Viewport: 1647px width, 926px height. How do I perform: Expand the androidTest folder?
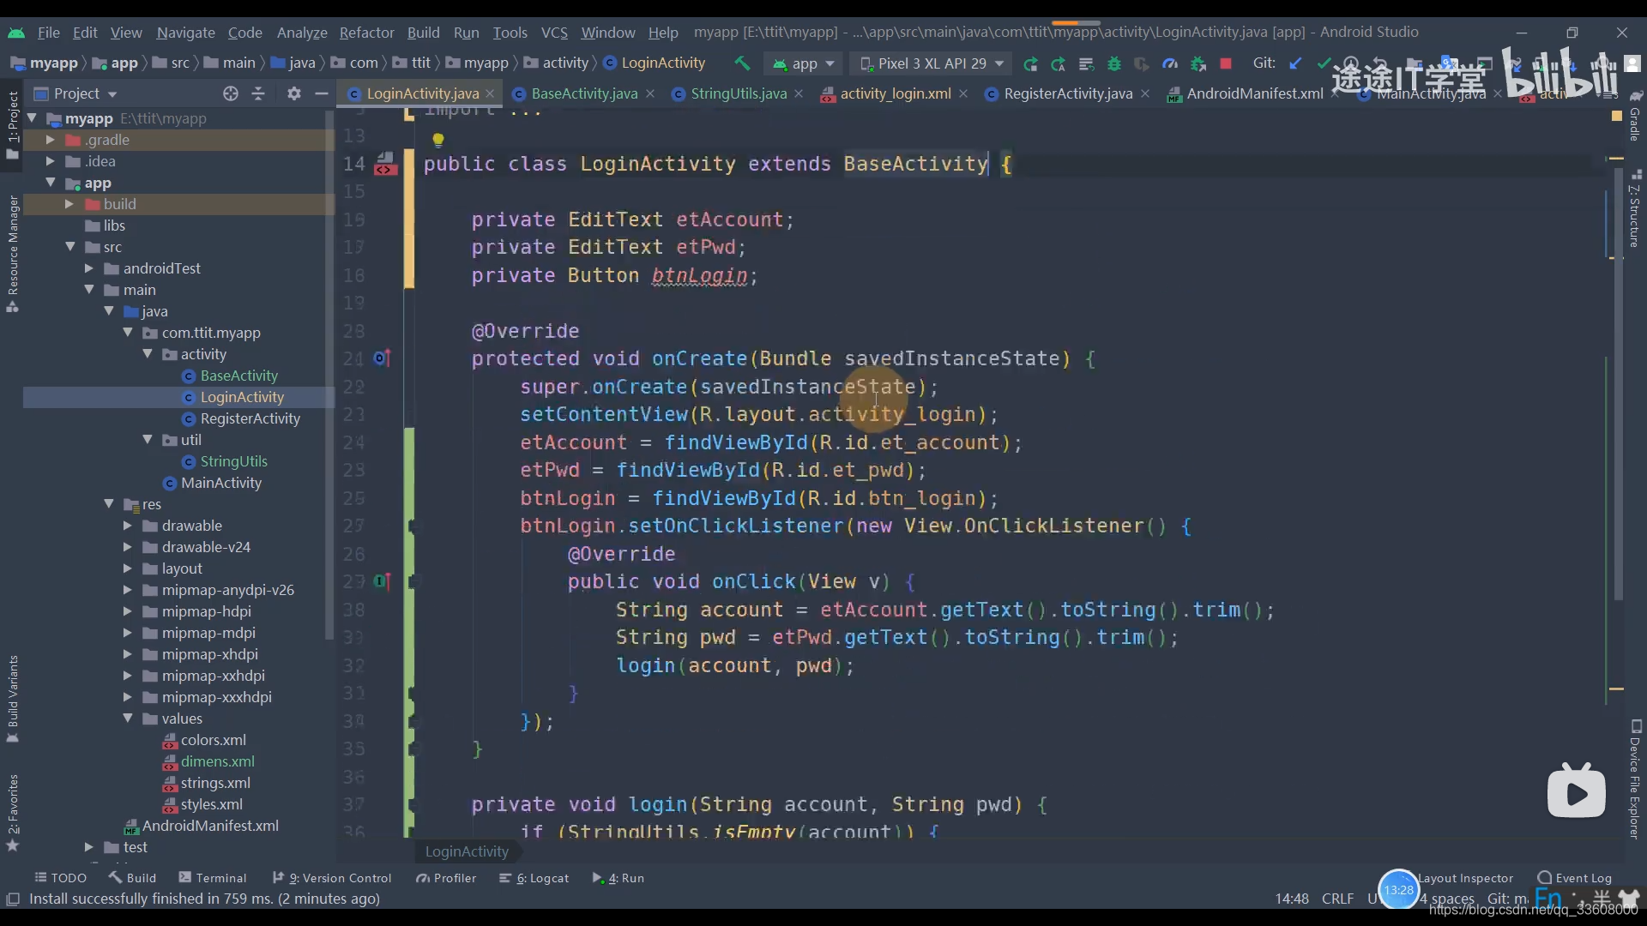[88, 268]
